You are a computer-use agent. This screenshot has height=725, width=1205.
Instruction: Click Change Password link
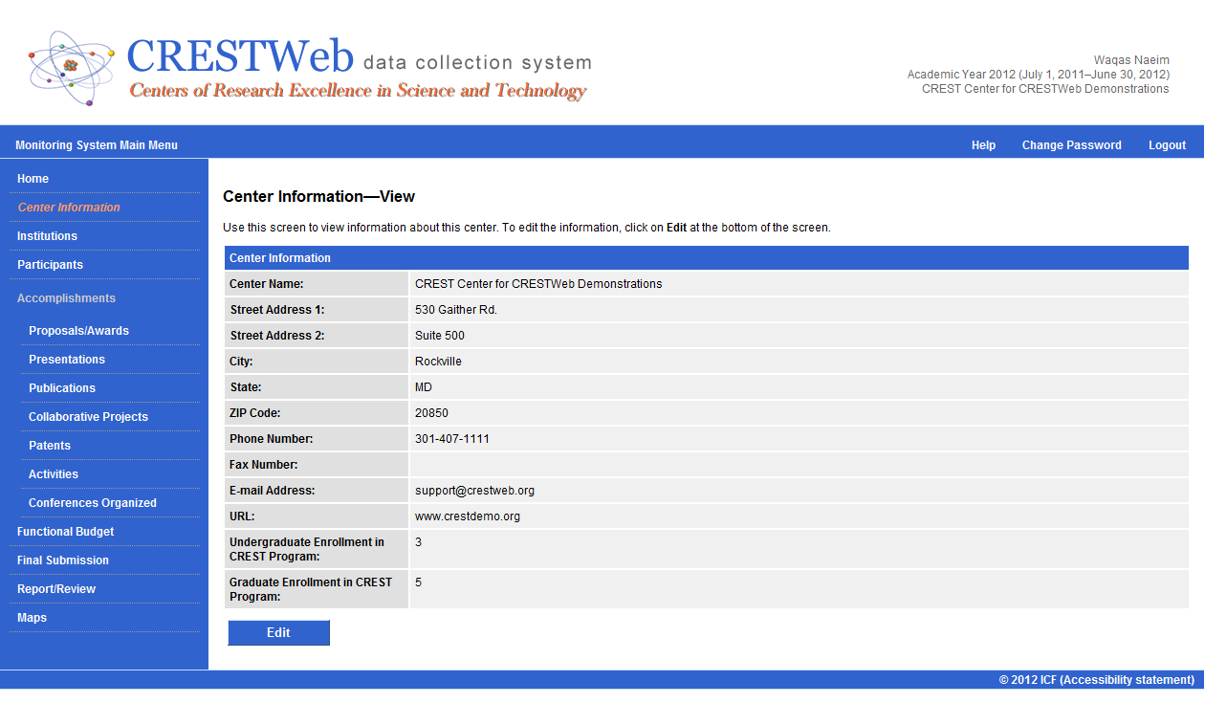point(1071,145)
